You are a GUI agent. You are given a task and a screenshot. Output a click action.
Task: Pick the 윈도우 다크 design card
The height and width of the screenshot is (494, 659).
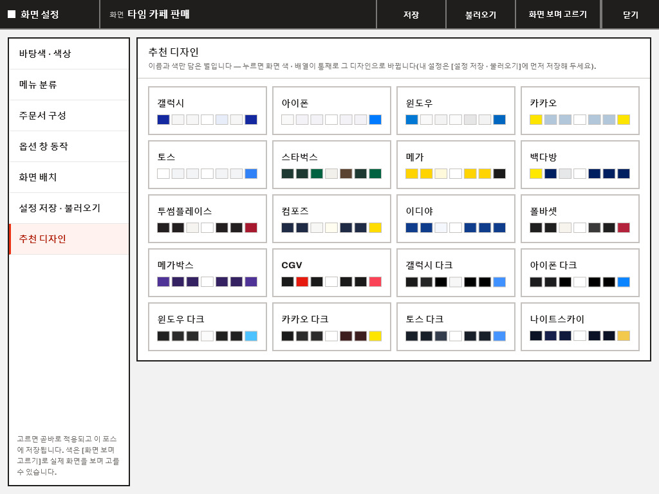click(208, 327)
